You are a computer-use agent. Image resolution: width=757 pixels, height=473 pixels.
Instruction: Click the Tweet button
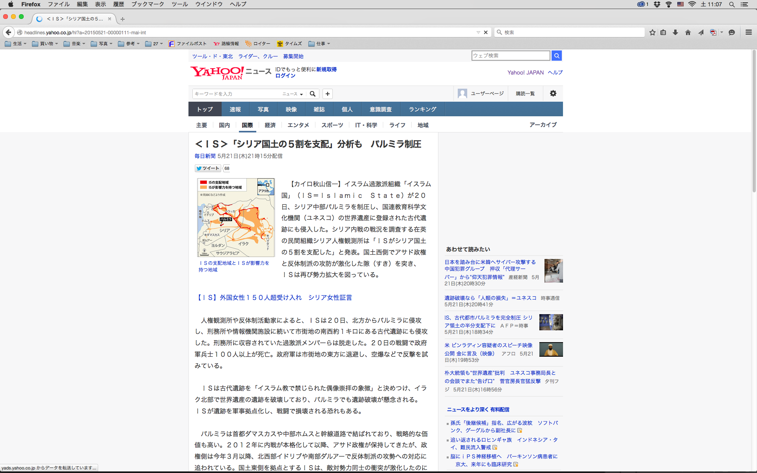[x=208, y=168]
